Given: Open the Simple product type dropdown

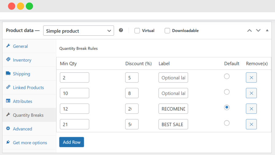Looking at the screenshot, I should [x=78, y=31].
